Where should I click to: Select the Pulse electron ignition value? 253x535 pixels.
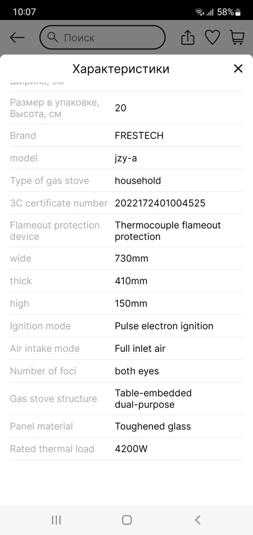coord(164,326)
